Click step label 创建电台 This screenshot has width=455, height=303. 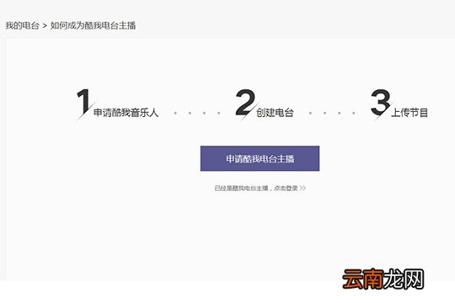pos(275,113)
